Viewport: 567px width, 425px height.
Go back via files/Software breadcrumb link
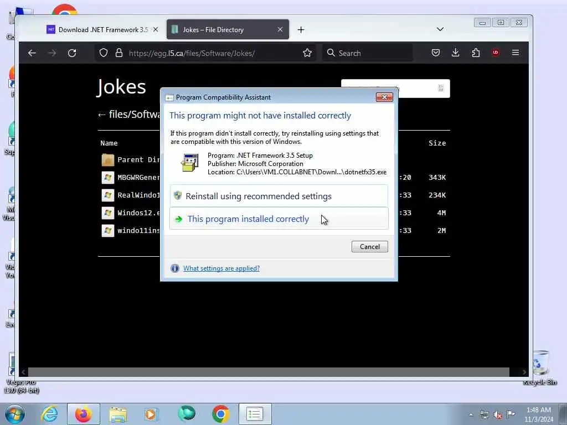tap(134, 115)
